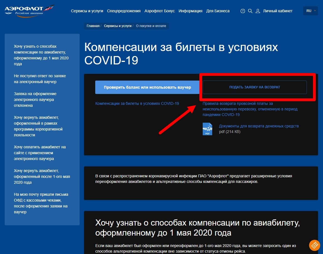323x254 pixels.
Task: Click Главная breadcrumb
Action: (93, 26)
